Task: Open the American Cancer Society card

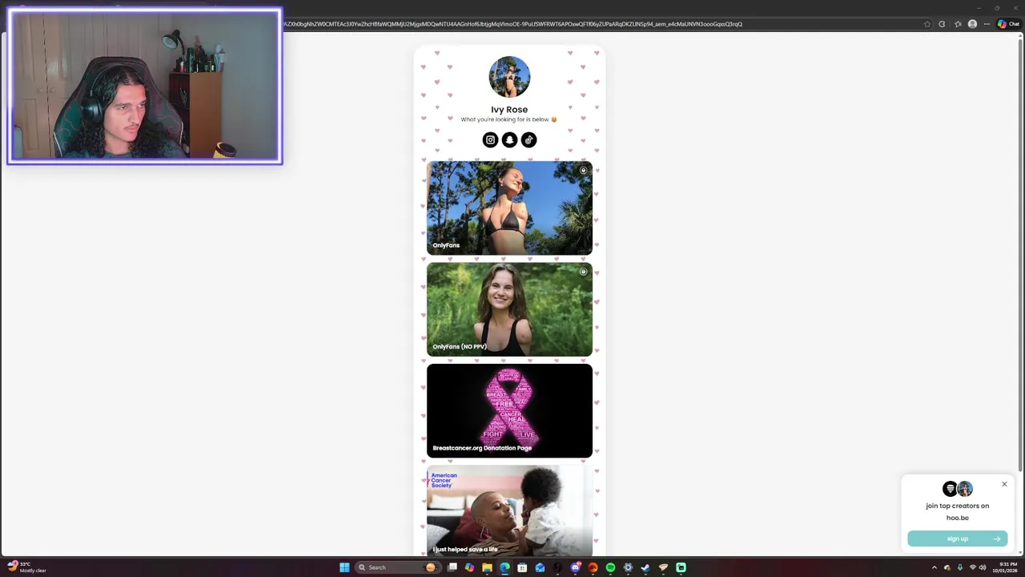Action: pyautogui.click(x=509, y=510)
